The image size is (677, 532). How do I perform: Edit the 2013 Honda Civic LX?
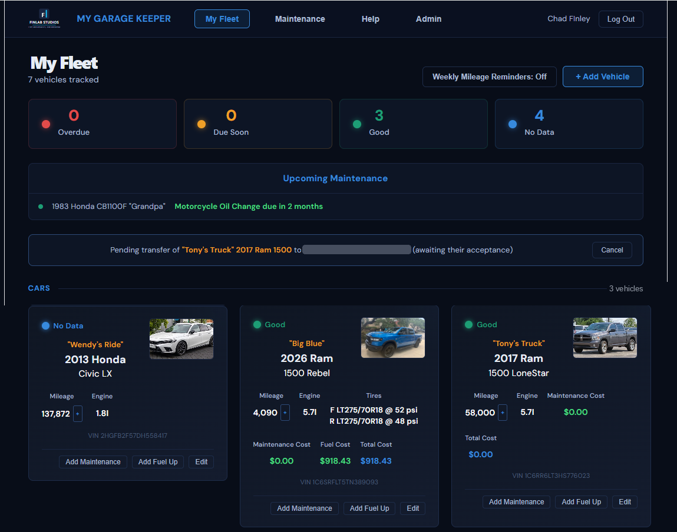[x=201, y=462]
